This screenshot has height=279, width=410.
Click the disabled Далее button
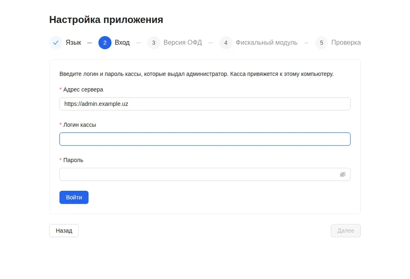click(x=346, y=231)
